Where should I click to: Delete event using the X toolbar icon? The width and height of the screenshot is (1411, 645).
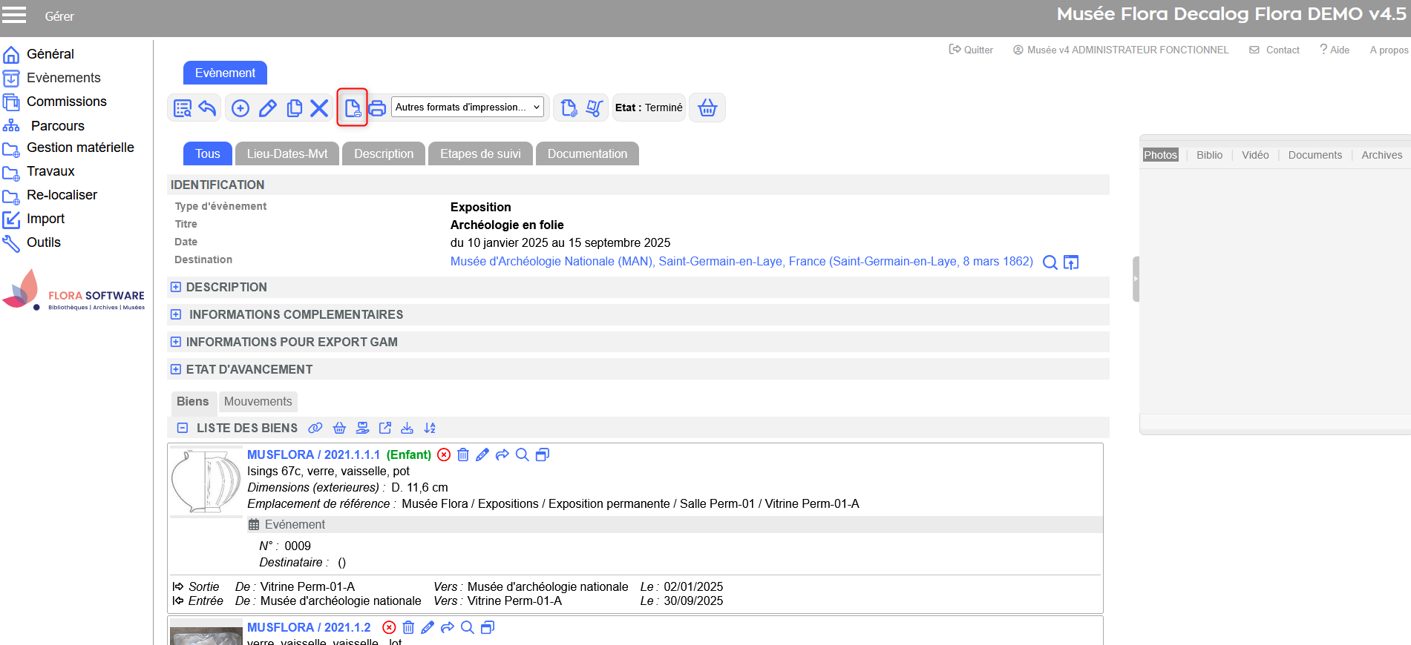[319, 108]
